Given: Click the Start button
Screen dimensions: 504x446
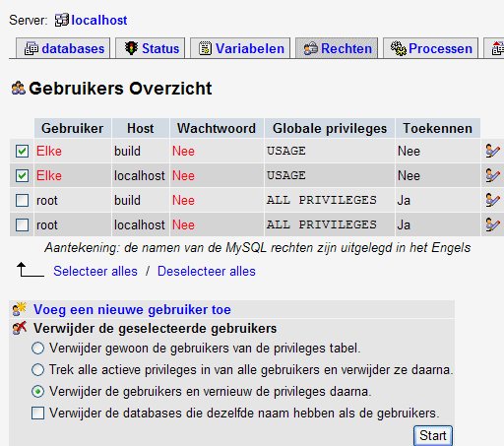Looking at the screenshot, I should 433,435.
